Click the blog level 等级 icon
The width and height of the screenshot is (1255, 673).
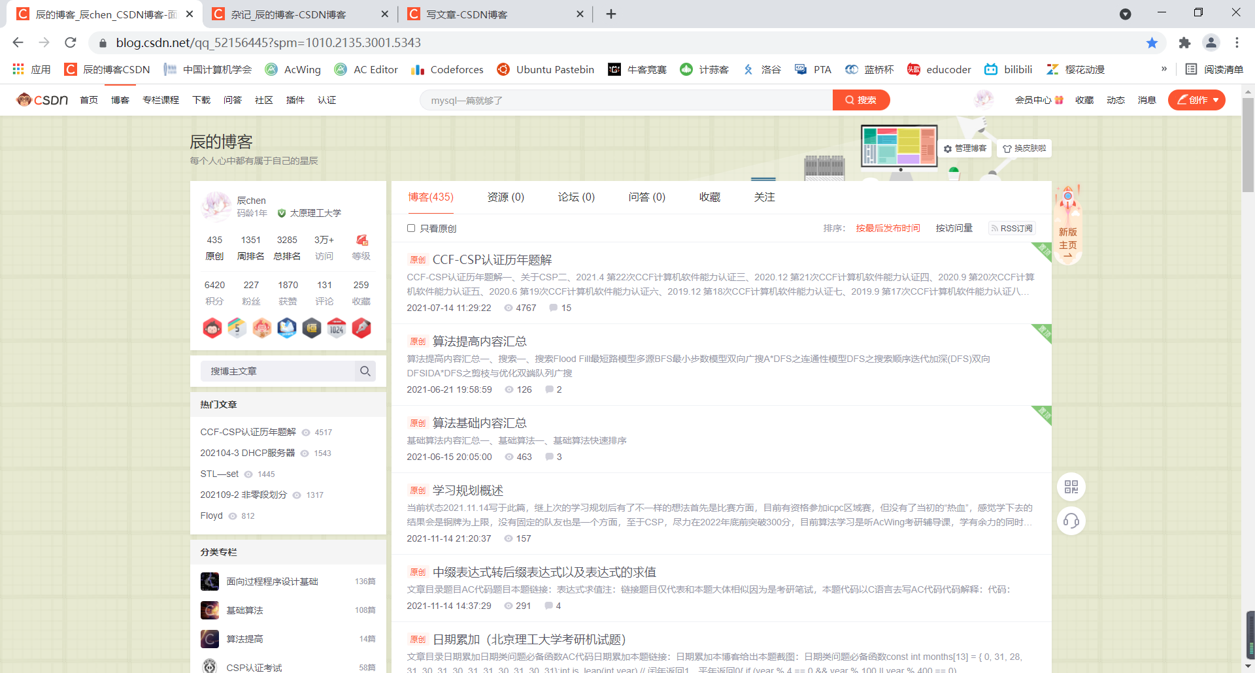click(361, 240)
